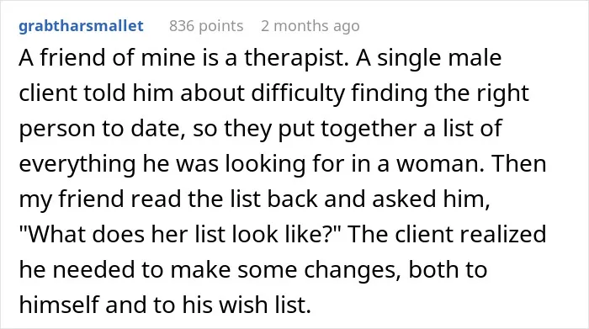Click the phrase wish list at the end
The image size is (589, 329).
(x=265, y=305)
